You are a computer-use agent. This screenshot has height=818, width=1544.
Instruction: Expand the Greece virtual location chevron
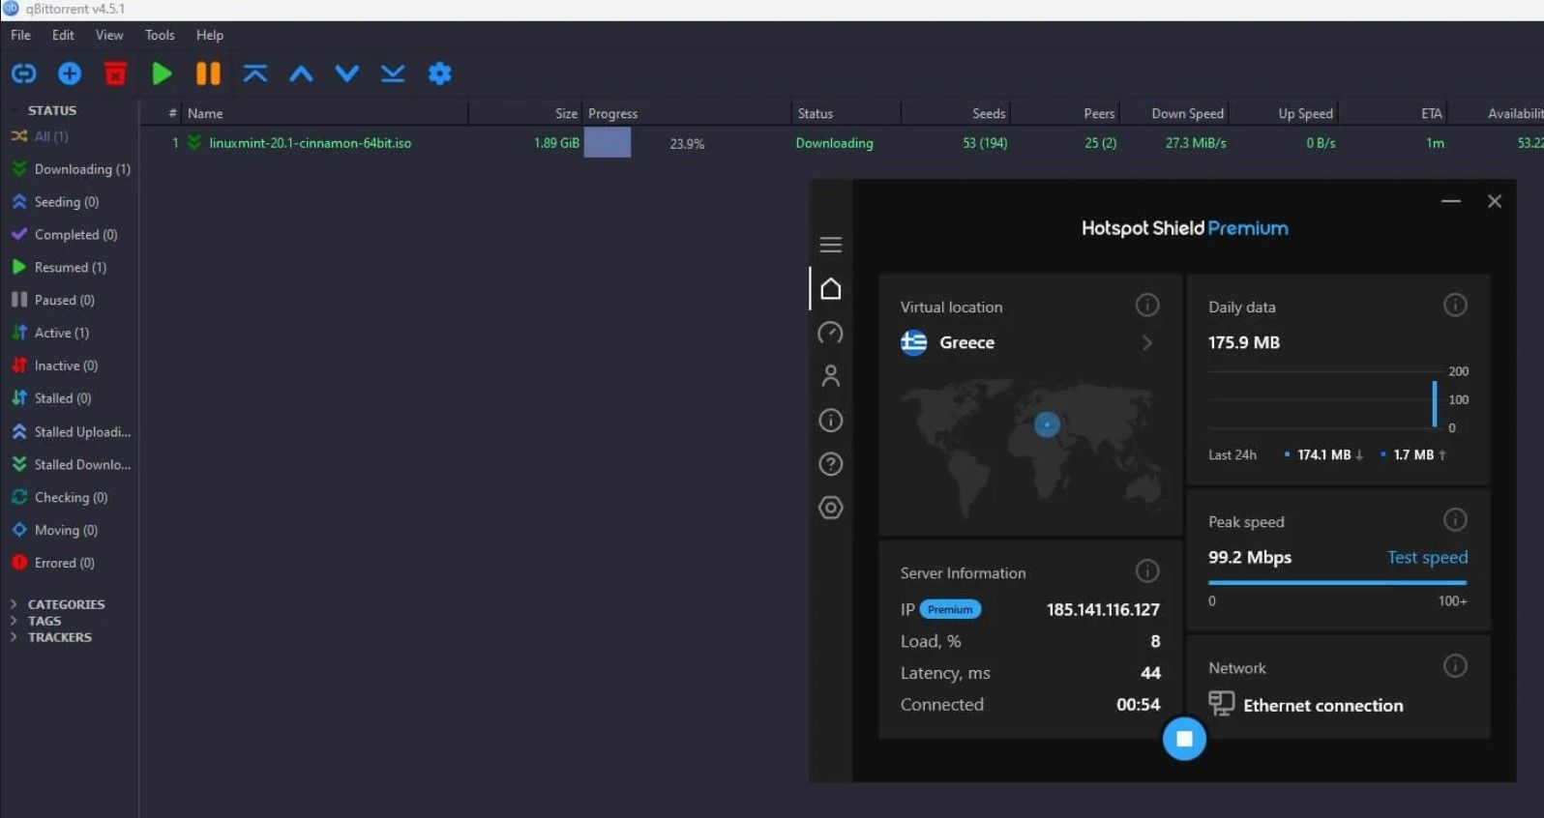click(1147, 343)
